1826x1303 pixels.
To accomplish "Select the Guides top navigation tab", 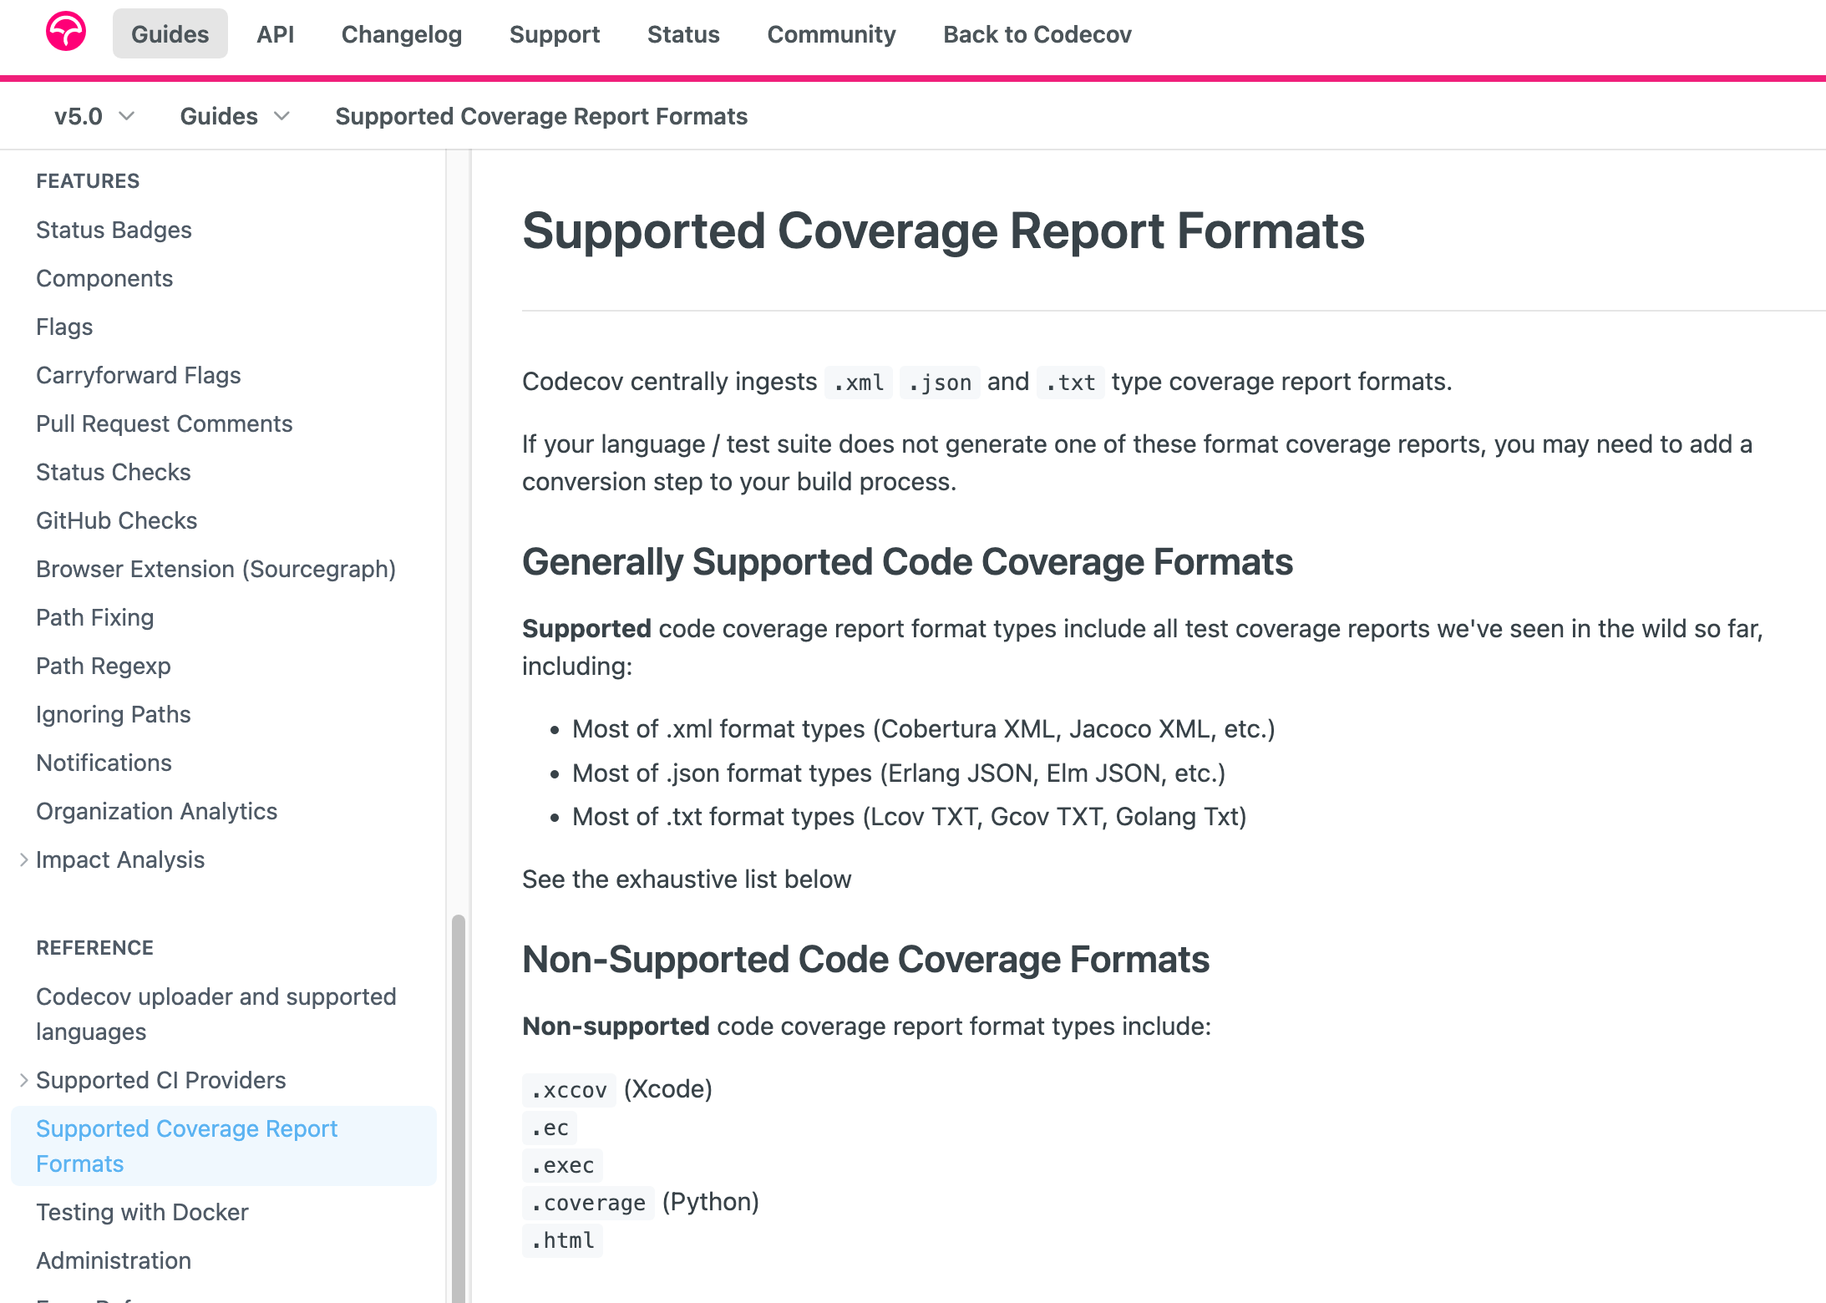I will pyautogui.click(x=170, y=34).
